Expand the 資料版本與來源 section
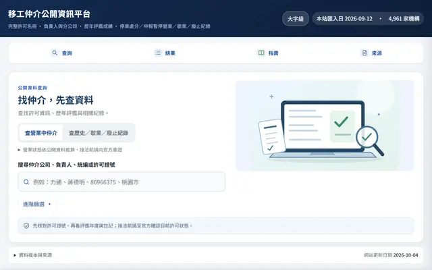 click(33, 255)
